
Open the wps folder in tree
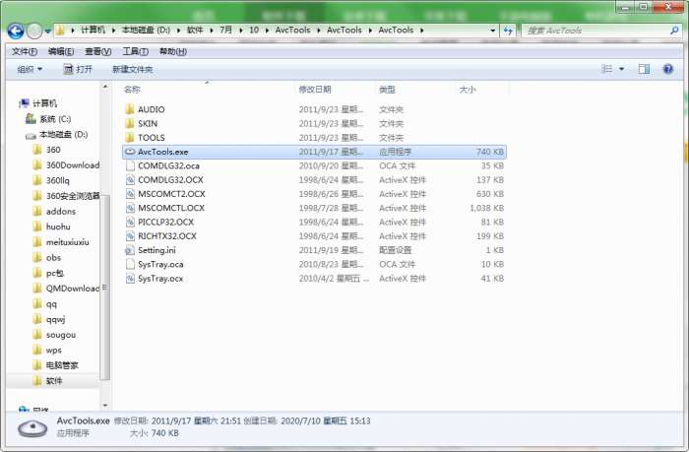pos(47,350)
